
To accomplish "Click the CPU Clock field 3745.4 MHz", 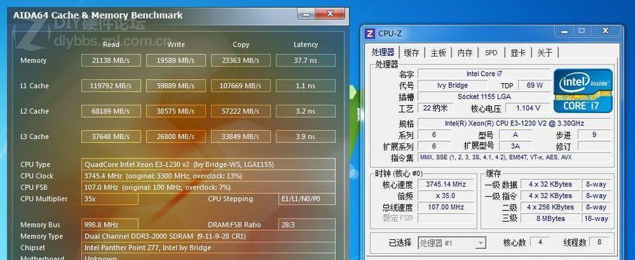I will pos(208,176).
